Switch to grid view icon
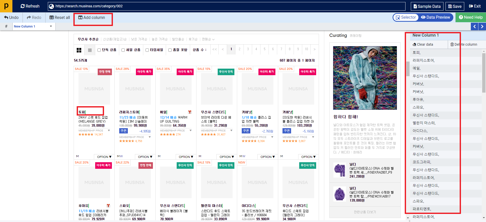This screenshot has height=222, width=486. [79, 50]
